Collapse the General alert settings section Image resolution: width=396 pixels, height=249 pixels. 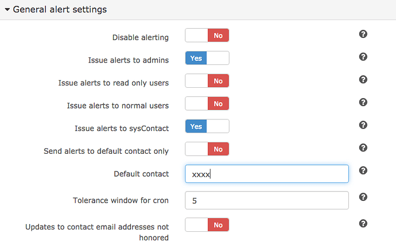(x=7, y=10)
